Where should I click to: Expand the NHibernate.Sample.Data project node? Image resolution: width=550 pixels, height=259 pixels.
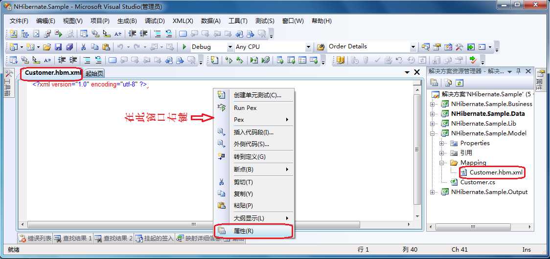pyautogui.click(x=432, y=113)
